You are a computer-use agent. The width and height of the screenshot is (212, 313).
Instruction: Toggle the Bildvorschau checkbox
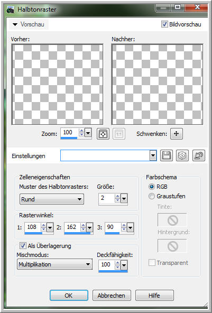click(164, 24)
